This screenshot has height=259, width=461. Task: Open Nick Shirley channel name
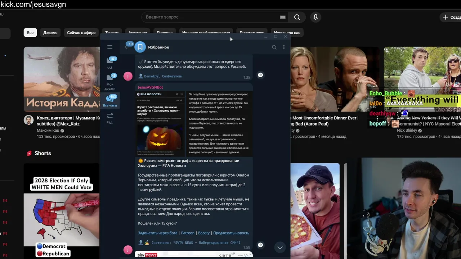coord(407,131)
